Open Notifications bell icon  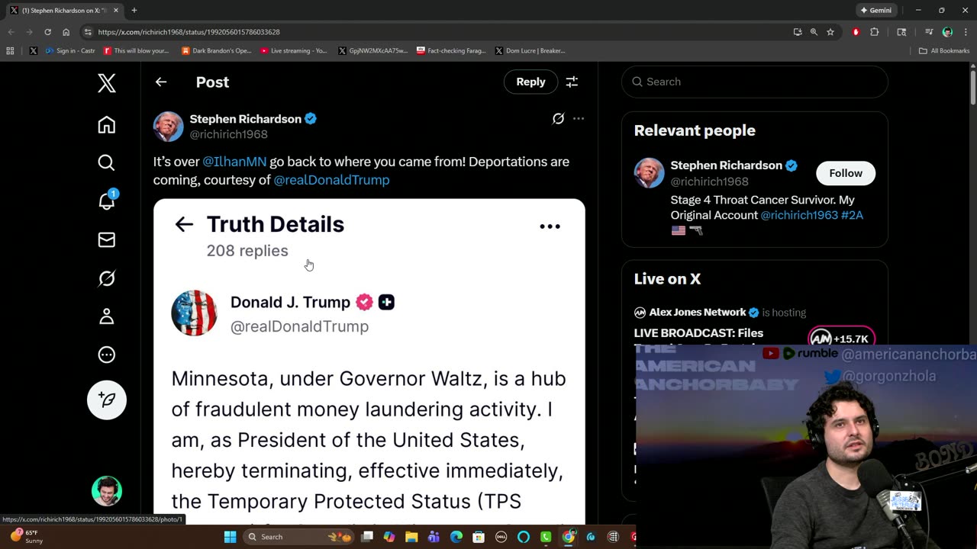(x=107, y=201)
